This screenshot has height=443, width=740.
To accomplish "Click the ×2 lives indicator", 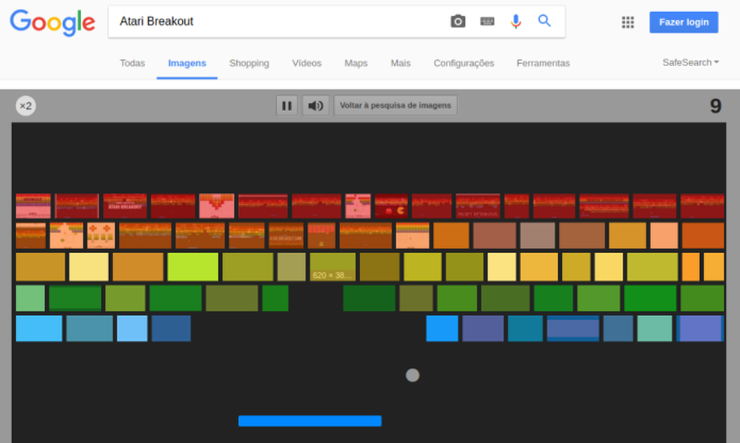I will [x=26, y=106].
